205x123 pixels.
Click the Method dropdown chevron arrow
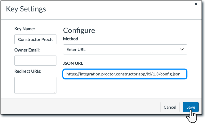pyautogui.click(x=182, y=49)
